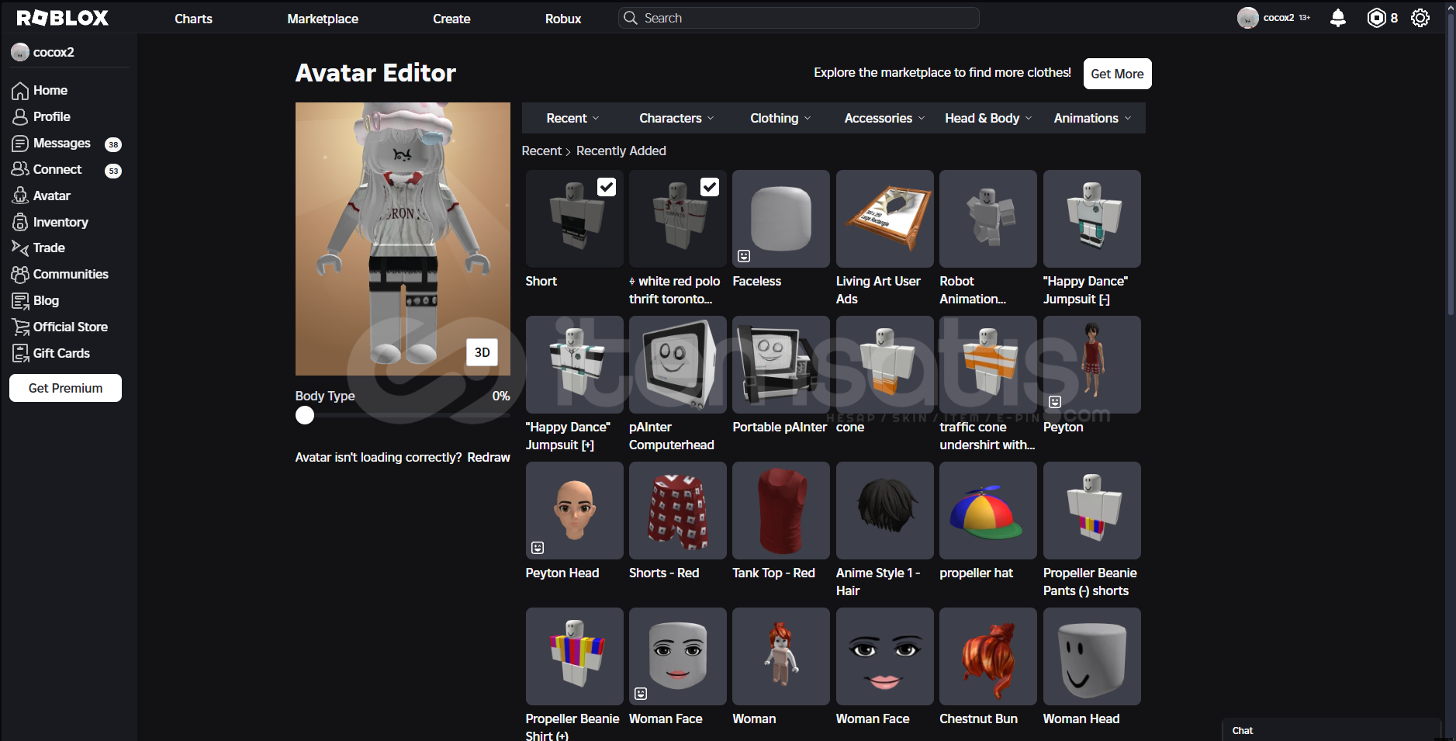
Task: Select the propeller hat thumbnail
Action: point(988,511)
